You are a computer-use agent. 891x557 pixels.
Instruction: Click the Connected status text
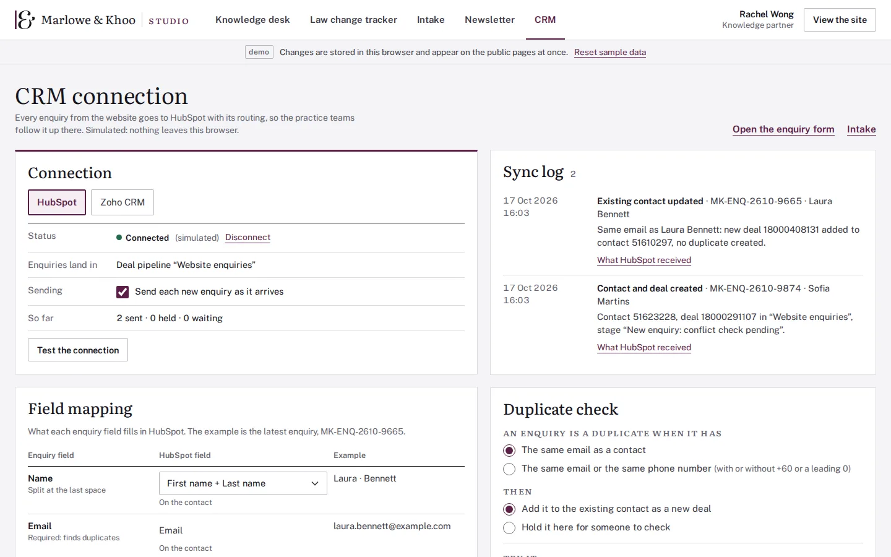coord(147,238)
